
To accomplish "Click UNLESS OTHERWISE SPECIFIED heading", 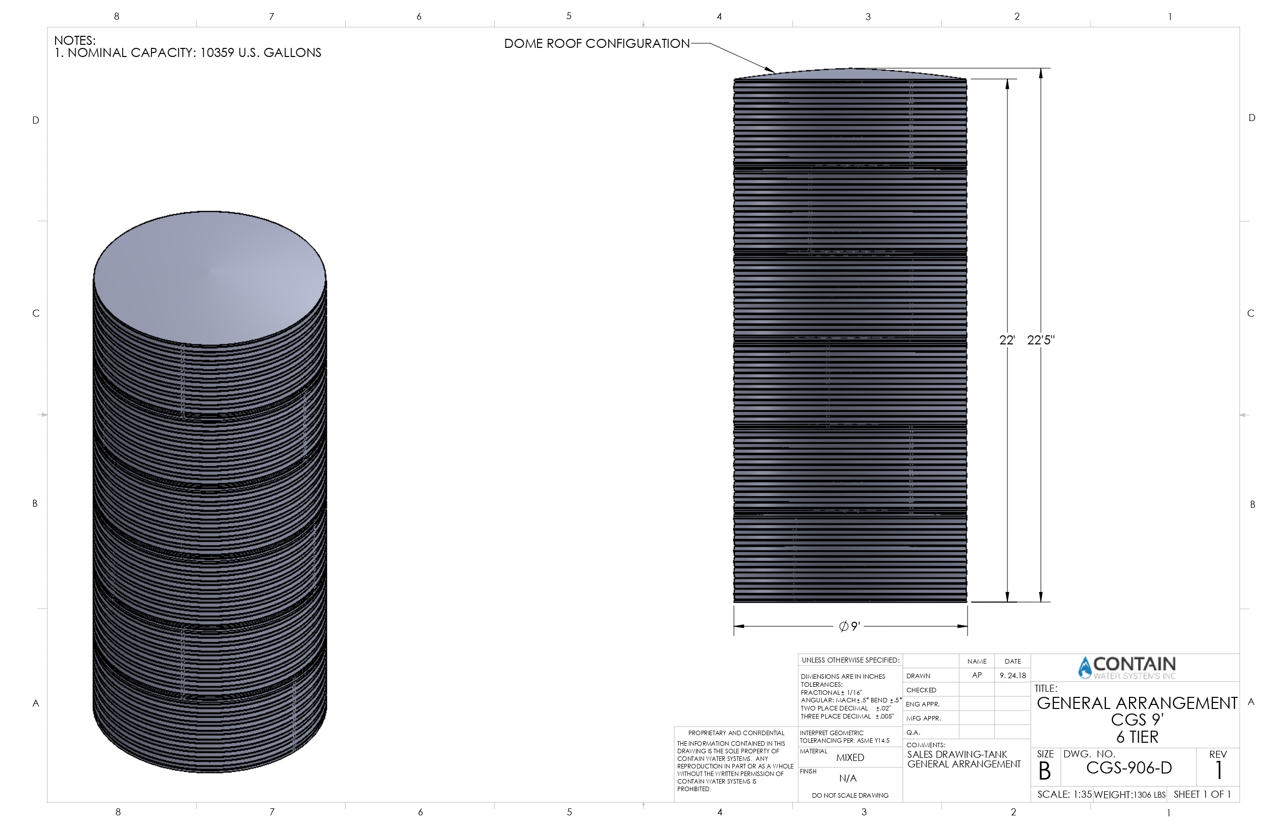I will [x=850, y=660].
